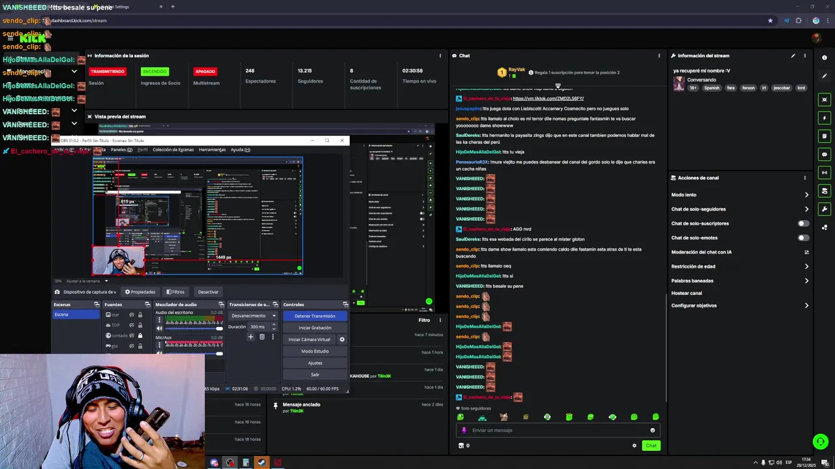Pop out Controles dock icon
Screen dimensions: 835x469
pos(346,304)
